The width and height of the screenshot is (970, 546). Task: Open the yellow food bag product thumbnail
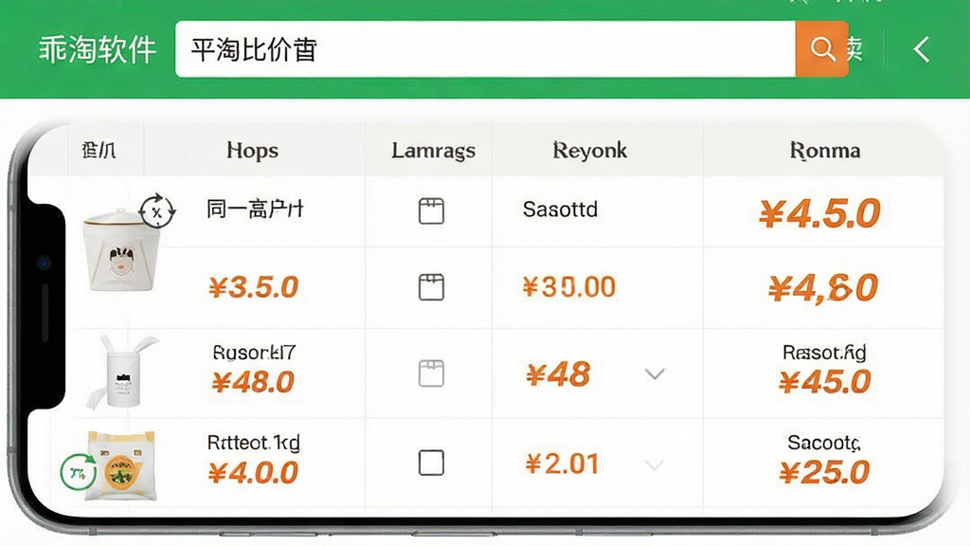121,465
